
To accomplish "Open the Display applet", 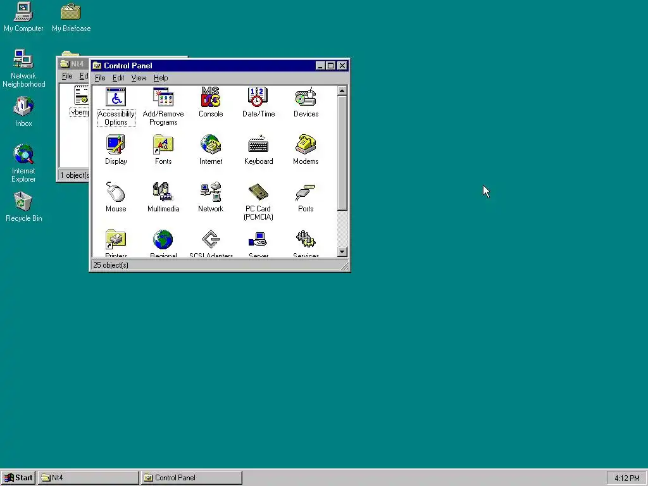I will click(x=116, y=150).
